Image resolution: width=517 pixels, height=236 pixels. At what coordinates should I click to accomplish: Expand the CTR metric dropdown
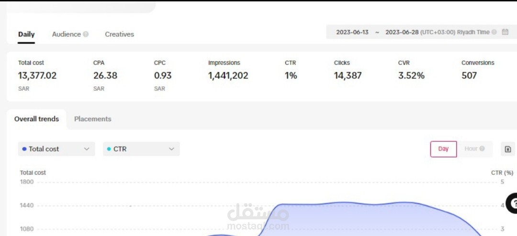coord(141,149)
